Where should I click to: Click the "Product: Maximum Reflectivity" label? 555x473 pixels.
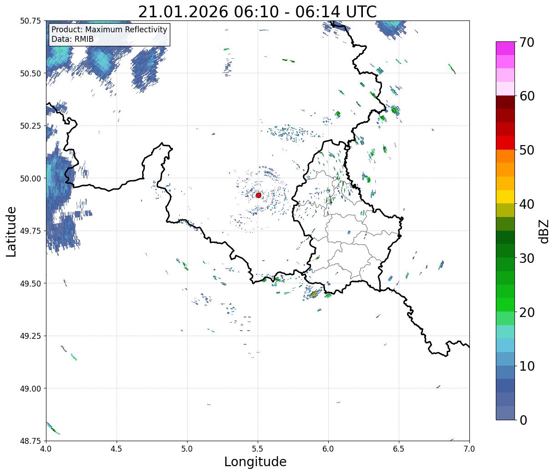tap(109, 30)
